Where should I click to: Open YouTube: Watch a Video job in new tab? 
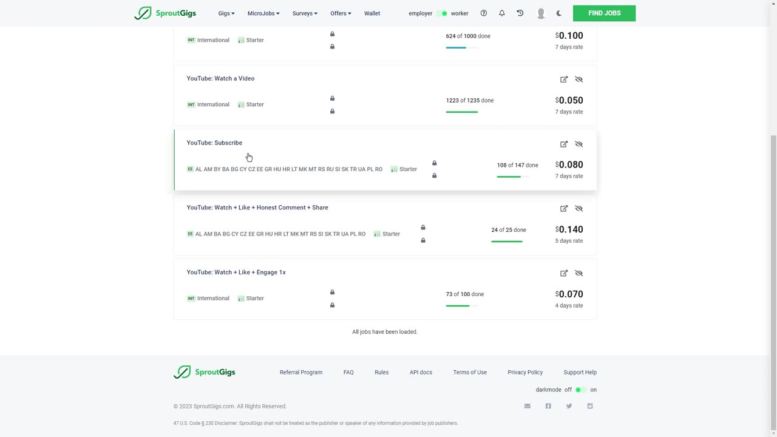564,80
